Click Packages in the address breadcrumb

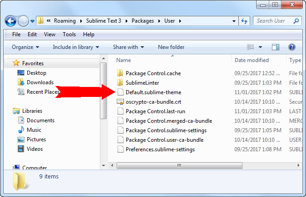click(x=148, y=21)
